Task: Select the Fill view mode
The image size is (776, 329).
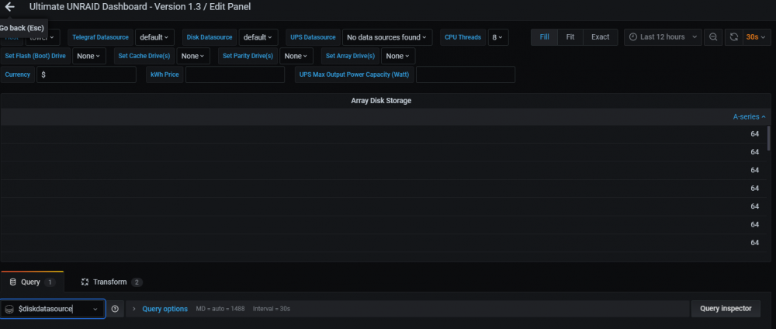Action: click(545, 37)
